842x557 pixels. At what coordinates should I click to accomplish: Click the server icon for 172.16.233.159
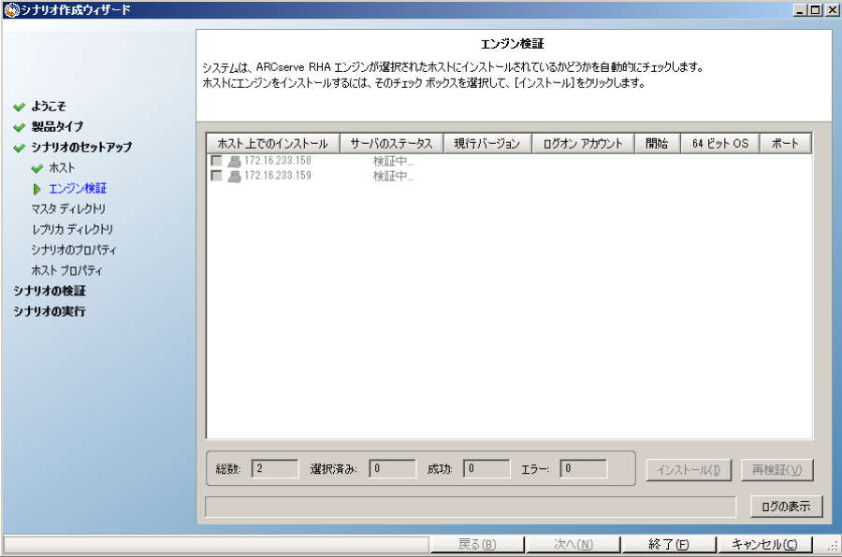(x=234, y=176)
